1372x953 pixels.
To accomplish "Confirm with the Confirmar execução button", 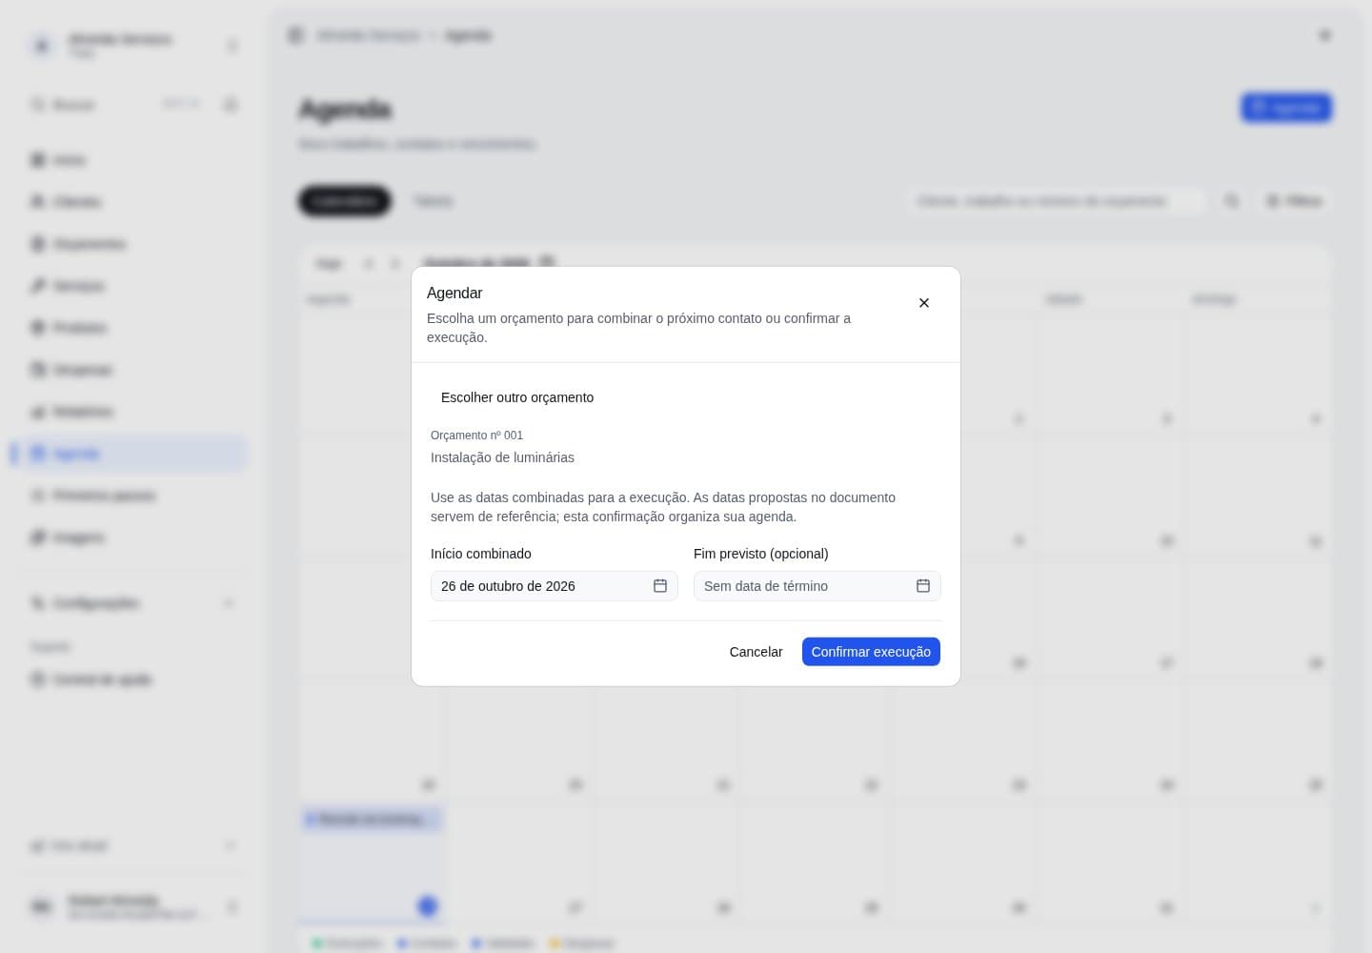I will tap(871, 652).
